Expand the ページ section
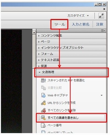 (x=71, y=42)
